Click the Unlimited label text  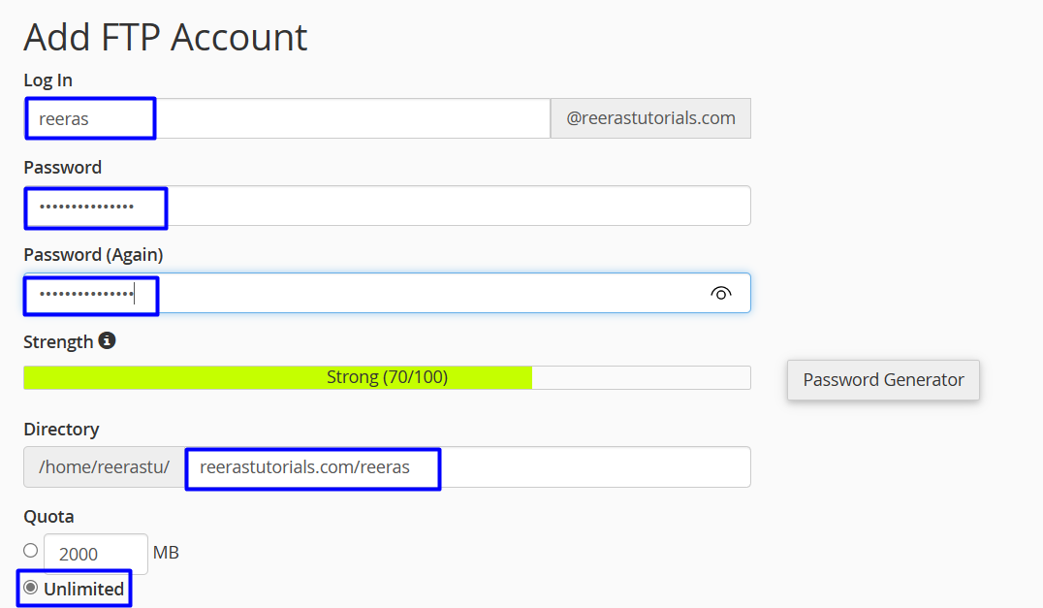[83, 589]
